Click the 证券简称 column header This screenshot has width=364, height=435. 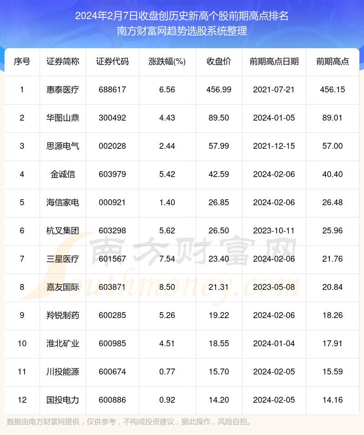(x=63, y=61)
